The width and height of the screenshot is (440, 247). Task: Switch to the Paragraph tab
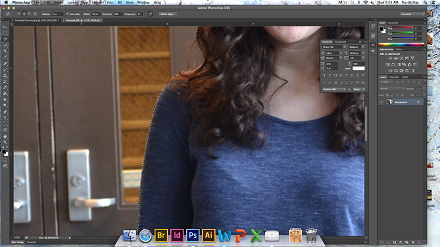[x=341, y=41]
